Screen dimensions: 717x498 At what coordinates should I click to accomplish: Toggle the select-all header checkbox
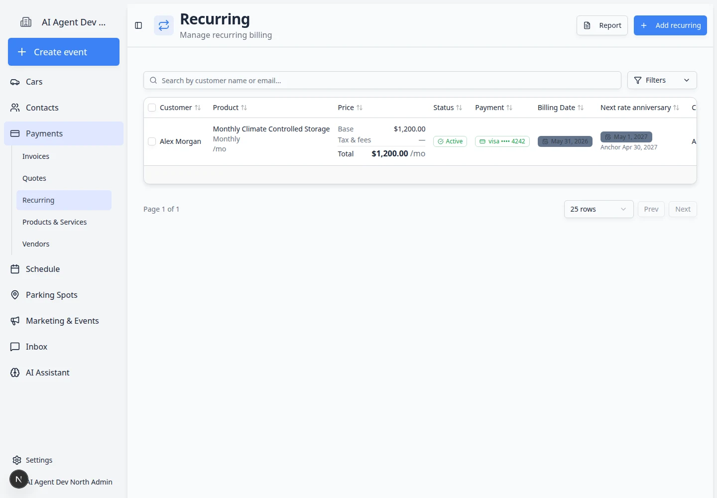point(152,108)
